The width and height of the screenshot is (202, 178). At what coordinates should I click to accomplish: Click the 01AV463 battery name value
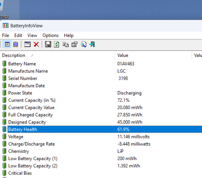126,64
